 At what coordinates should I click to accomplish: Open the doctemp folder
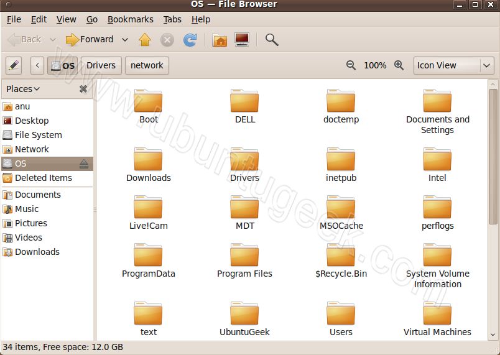click(x=341, y=106)
